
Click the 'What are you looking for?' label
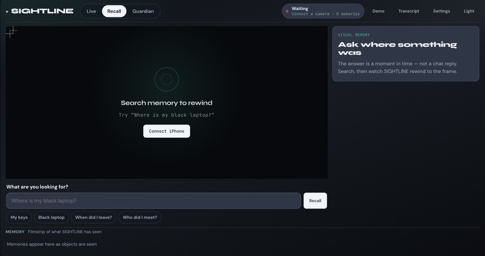(37, 187)
